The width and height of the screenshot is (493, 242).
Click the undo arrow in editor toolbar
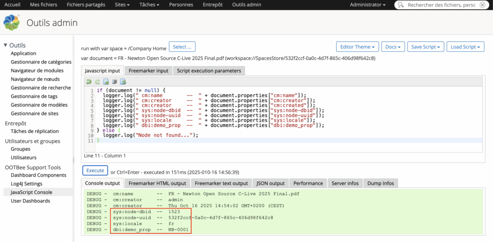[x=89, y=81]
